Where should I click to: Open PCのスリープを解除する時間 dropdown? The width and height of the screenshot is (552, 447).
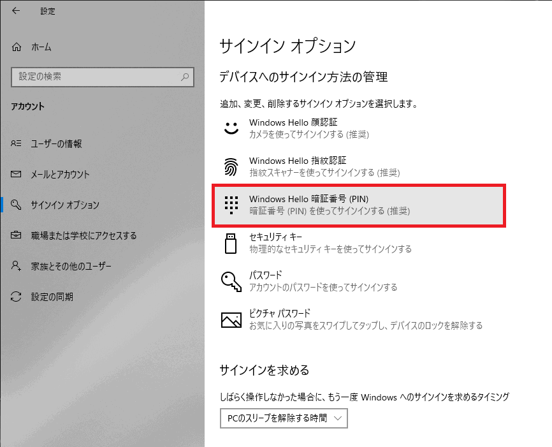coord(284,418)
